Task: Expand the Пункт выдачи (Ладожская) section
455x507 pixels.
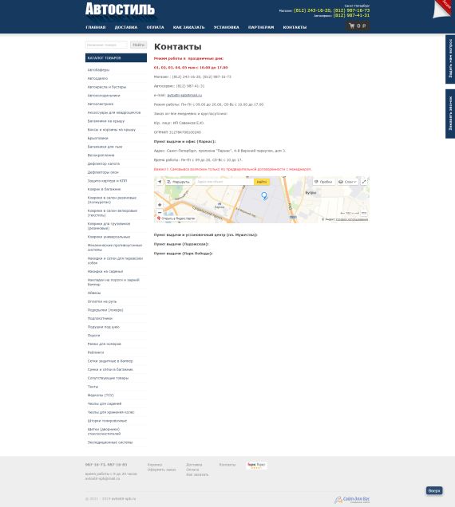Action: [181, 244]
